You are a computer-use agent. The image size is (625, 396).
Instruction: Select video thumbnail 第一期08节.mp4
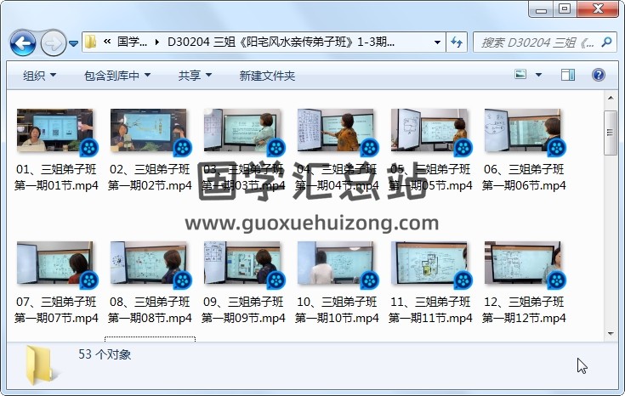[x=148, y=263]
